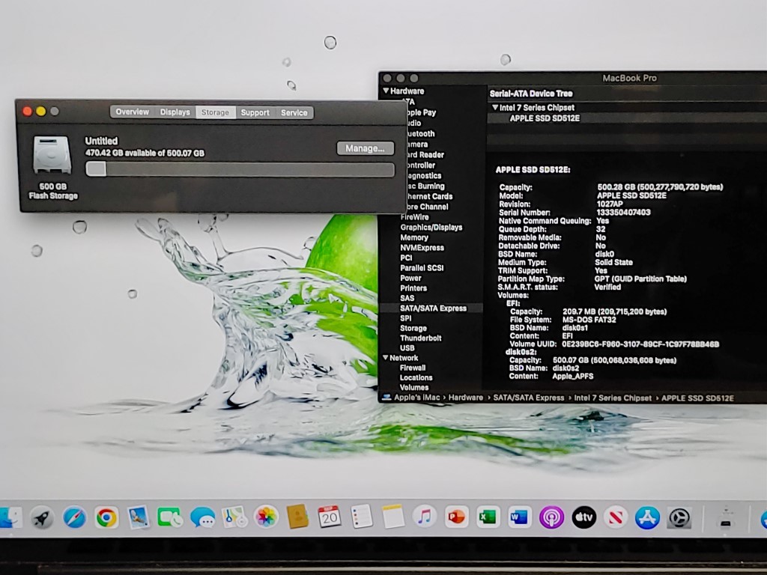767x575 pixels.
Task: Select USB in the Hardware list
Action: click(407, 348)
